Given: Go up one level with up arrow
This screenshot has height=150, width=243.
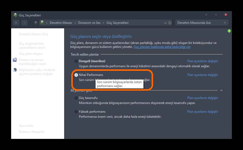Looking at the screenshot, I should click(x=36, y=23).
